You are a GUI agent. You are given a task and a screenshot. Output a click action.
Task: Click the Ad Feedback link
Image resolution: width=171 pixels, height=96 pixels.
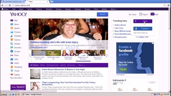121,75
